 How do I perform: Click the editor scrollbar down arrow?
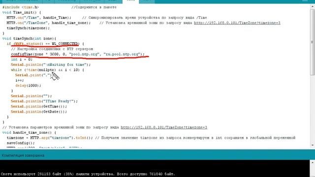(313, 145)
